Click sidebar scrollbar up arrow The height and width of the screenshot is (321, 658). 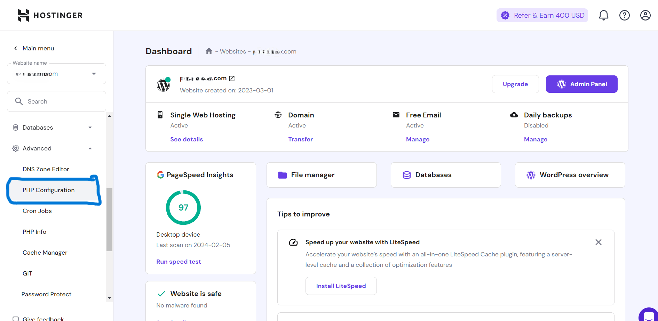pos(109,116)
